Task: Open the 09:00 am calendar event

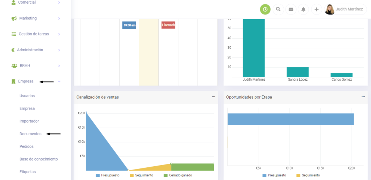Action: click(x=129, y=25)
